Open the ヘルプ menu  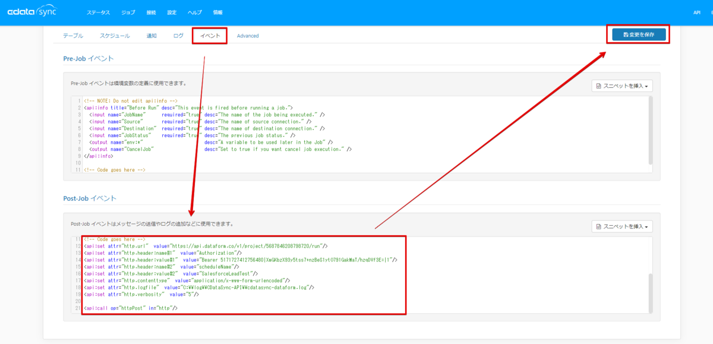(194, 12)
